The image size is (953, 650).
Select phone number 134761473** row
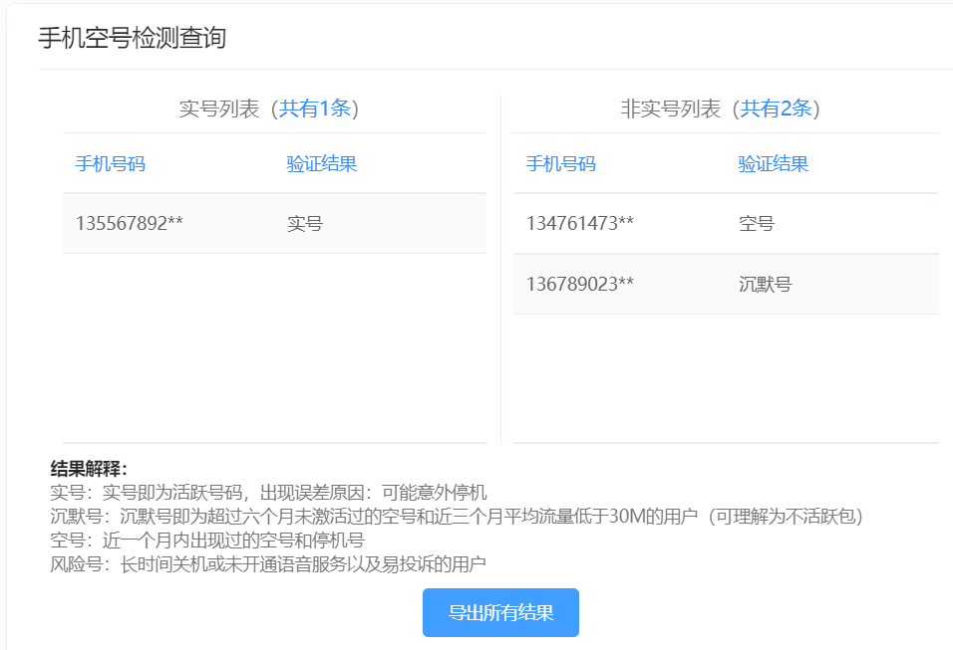580,224
